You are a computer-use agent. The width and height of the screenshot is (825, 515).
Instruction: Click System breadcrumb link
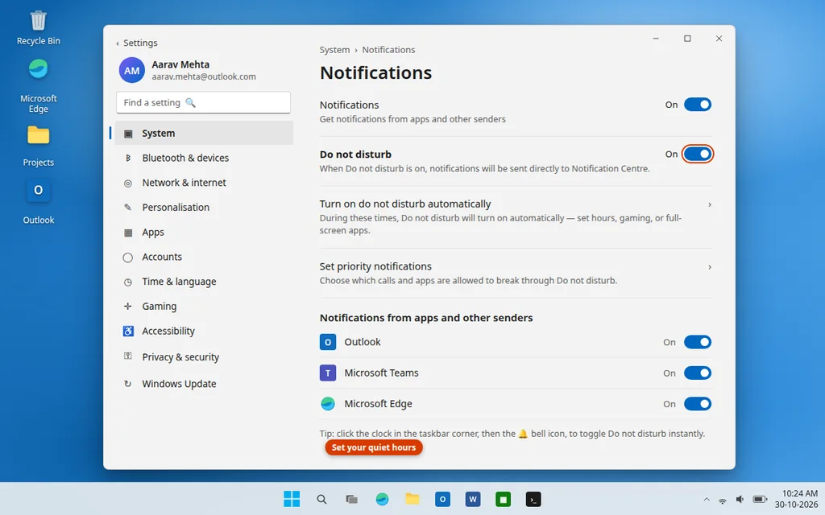pos(334,50)
